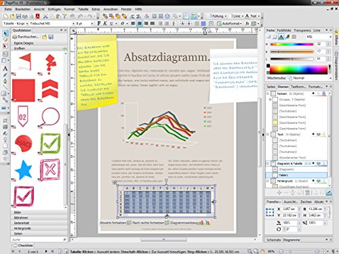Open the Einfügen menu

click(54, 9)
